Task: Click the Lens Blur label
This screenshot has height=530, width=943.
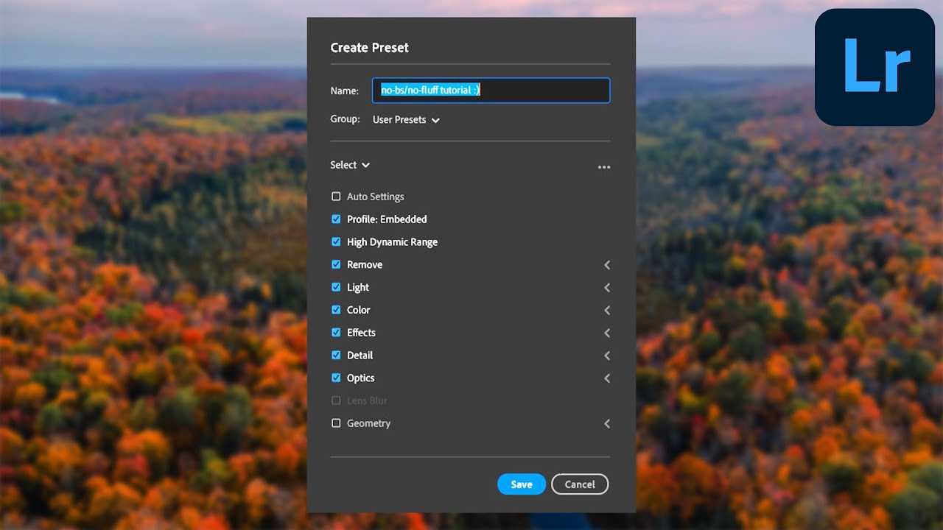Action: coord(367,400)
